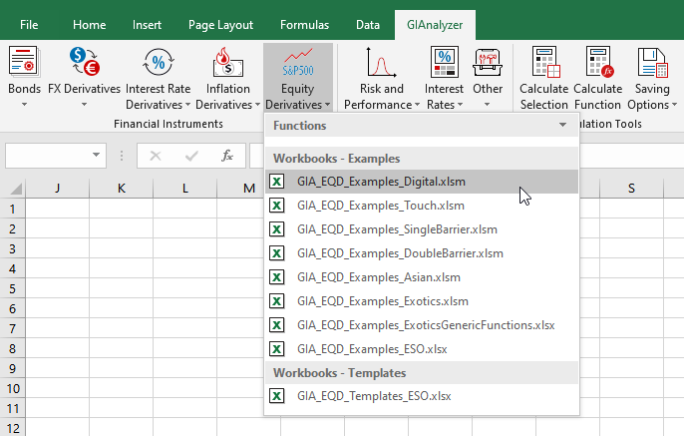
Task: Click arrow next to Risk and Performance
Action: tap(417, 105)
